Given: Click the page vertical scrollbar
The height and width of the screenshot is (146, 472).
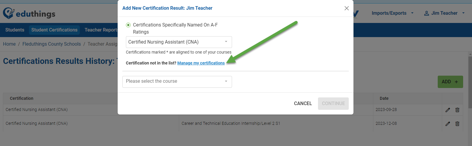Looking at the screenshot, I should coord(470,82).
